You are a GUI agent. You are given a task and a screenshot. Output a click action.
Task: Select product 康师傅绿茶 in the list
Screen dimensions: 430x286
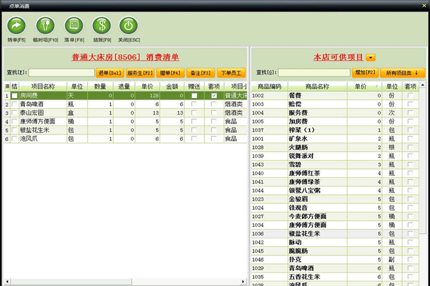pyautogui.click(x=335, y=182)
